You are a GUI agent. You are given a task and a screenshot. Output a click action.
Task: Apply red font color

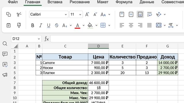click(77, 25)
